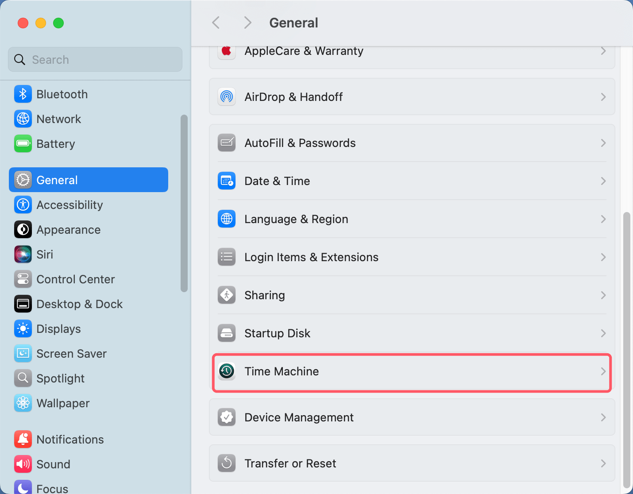Expand the Startup Disk chevron
This screenshot has width=633, height=494.
click(603, 333)
